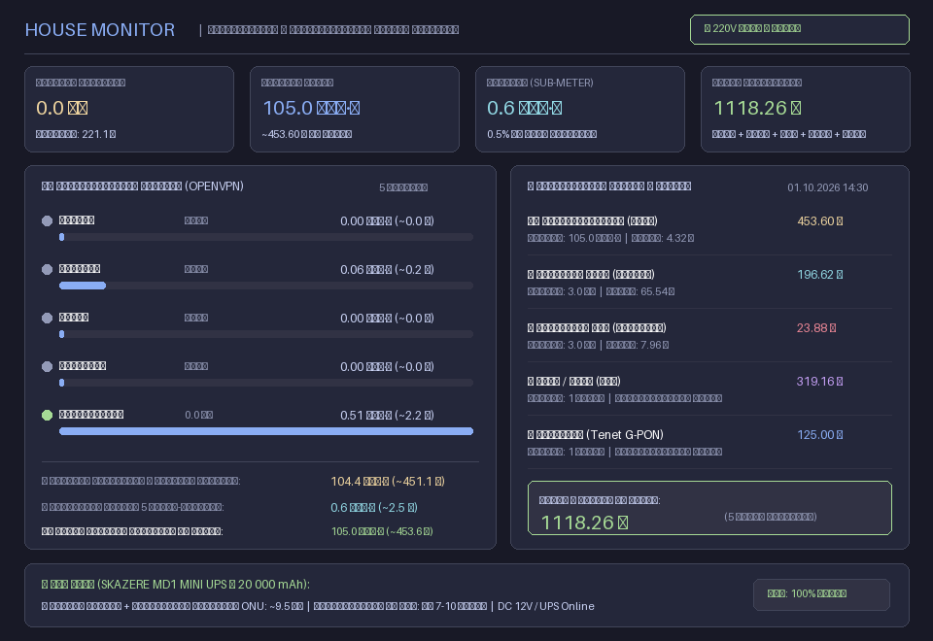
Task: Click the HOUSE MONITOR title
Action: [100, 30]
